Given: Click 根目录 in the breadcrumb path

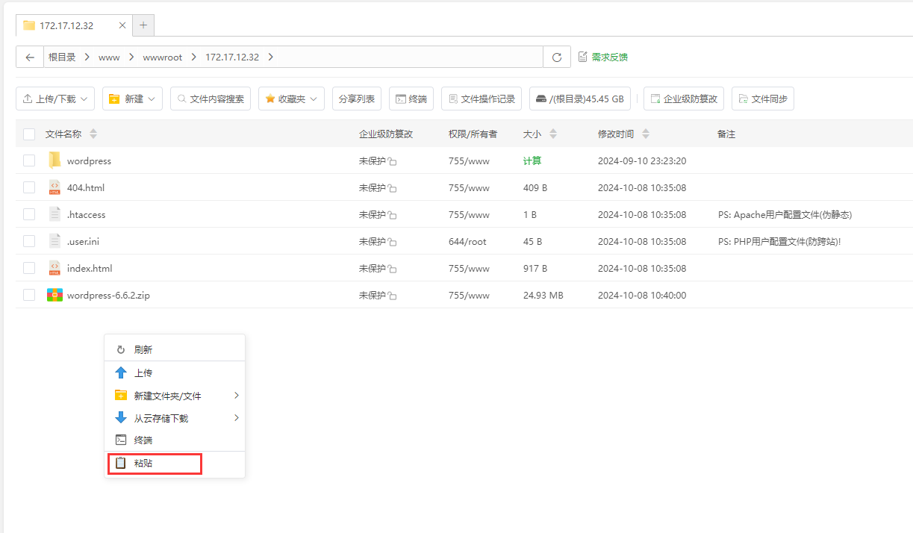Looking at the screenshot, I should click(x=62, y=57).
